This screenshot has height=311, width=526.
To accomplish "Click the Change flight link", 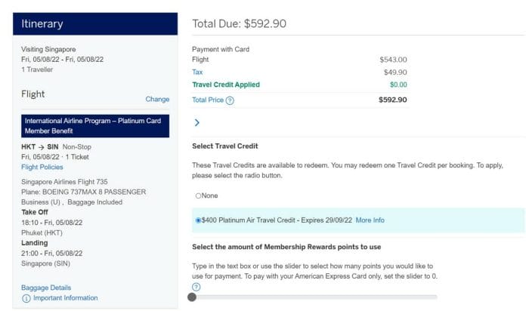I will click(157, 99).
